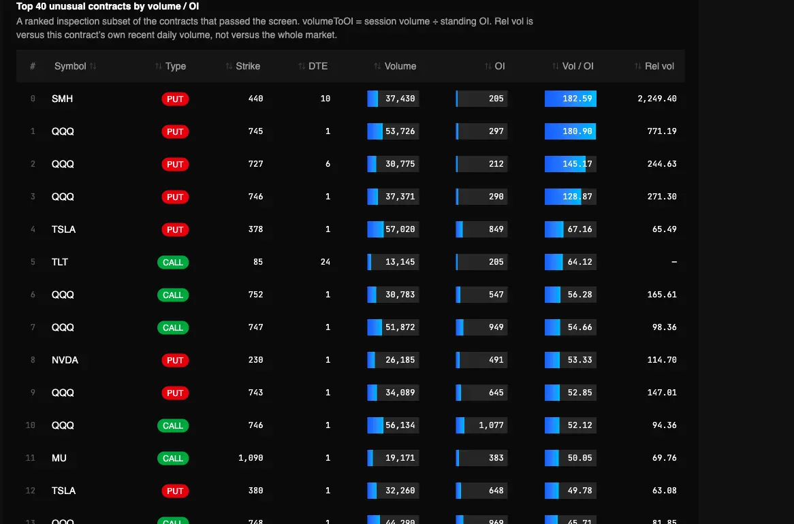The width and height of the screenshot is (794, 524).
Task: Click the PUT badge in NVDA row
Action: [175, 360]
